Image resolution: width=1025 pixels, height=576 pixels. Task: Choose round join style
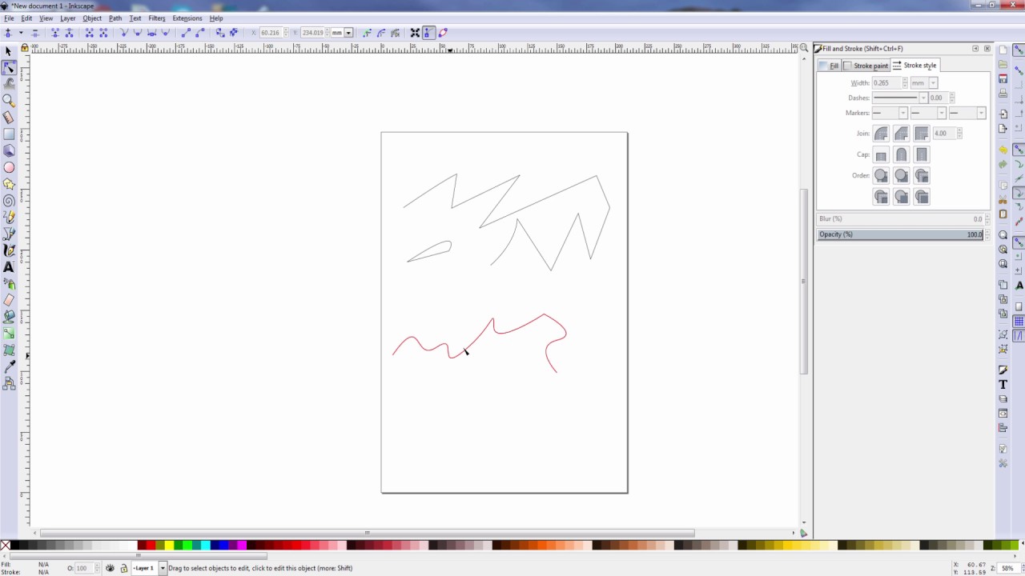[x=881, y=134]
